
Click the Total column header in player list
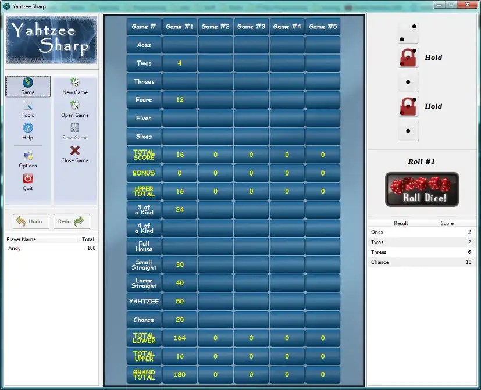pos(88,239)
